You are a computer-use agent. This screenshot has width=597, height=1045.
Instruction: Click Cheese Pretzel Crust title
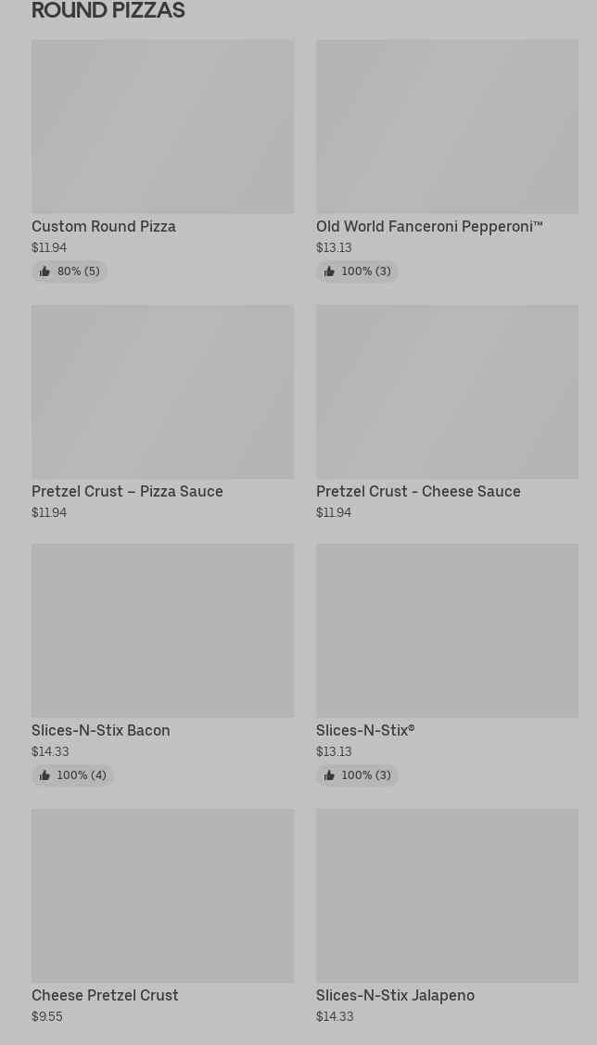pyautogui.click(x=105, y=995)
